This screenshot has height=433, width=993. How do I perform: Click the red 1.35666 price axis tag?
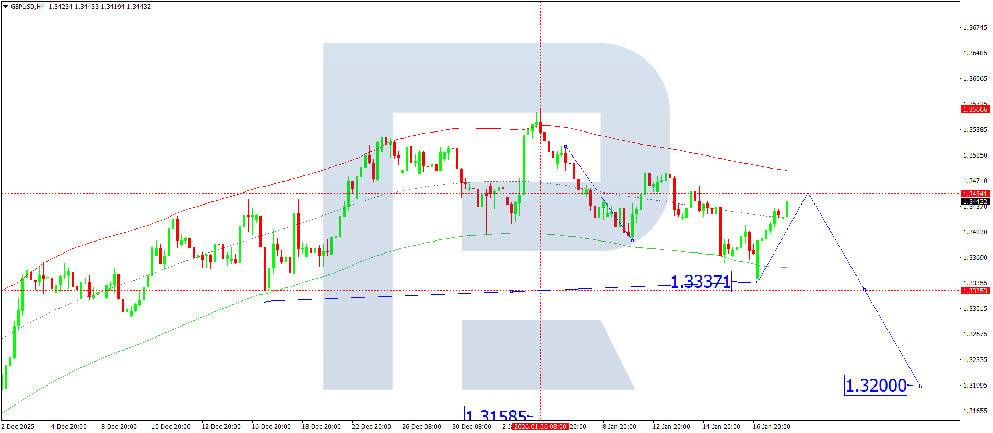974,110
